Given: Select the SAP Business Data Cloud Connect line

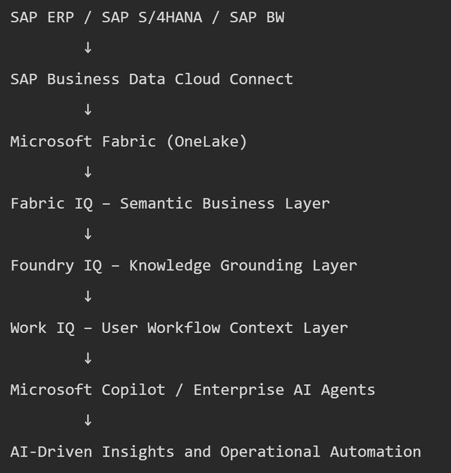Looking at the screenshot, I should click(x=152, y=79).
